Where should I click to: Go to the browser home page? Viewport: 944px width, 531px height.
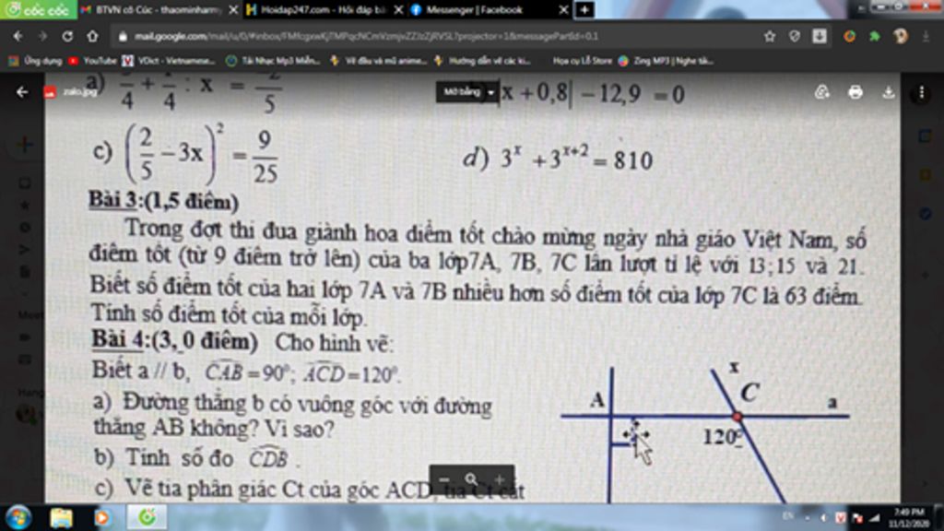[x=92, y=37]
